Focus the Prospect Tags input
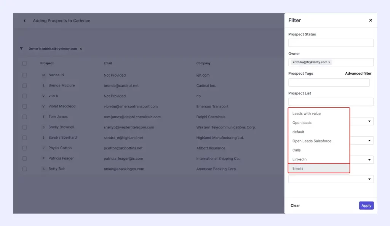The image size is (390, 226). click(329, 82)
